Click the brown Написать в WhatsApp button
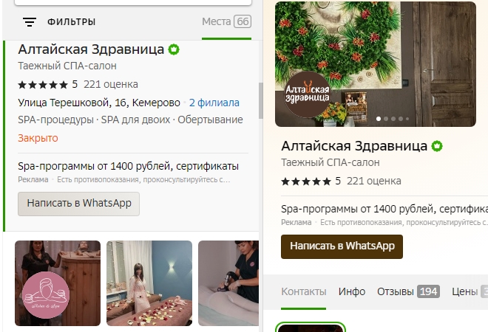Image resolution: width=488 pixels, height=332 pixels. pyautogui.click(x=342, y=246)
